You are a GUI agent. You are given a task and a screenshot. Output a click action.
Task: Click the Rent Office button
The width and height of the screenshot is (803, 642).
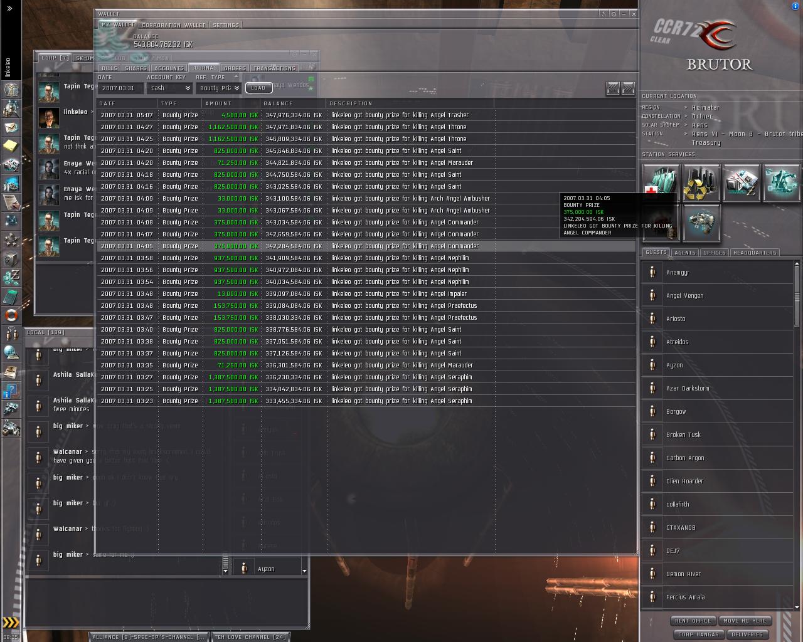(x=693, y=621)
